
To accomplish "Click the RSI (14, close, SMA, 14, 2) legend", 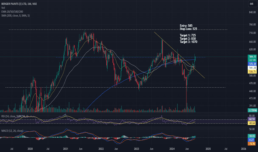I will pos(15,116).
